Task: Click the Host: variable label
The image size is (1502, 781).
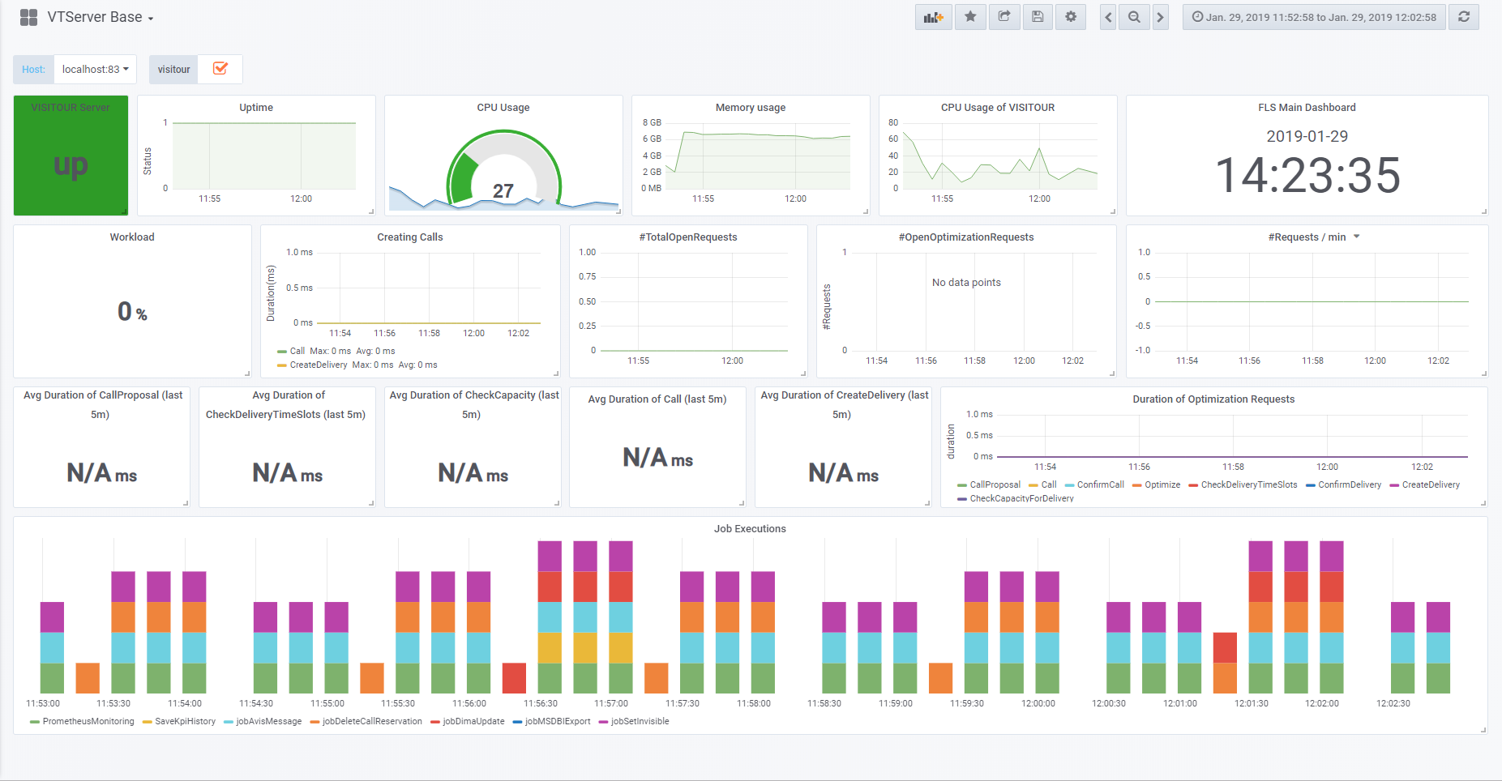Action: pos(33,70)
